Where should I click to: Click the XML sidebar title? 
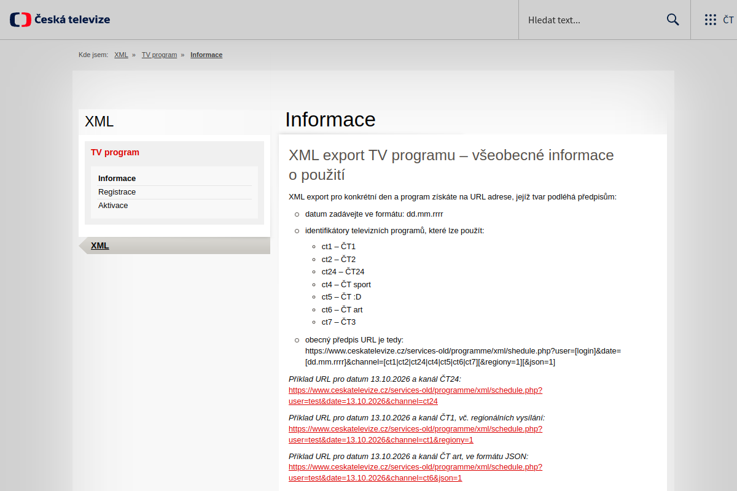click(99, 122)
